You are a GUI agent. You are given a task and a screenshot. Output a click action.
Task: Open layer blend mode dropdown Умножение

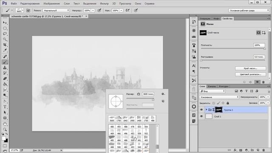[219, 97]
